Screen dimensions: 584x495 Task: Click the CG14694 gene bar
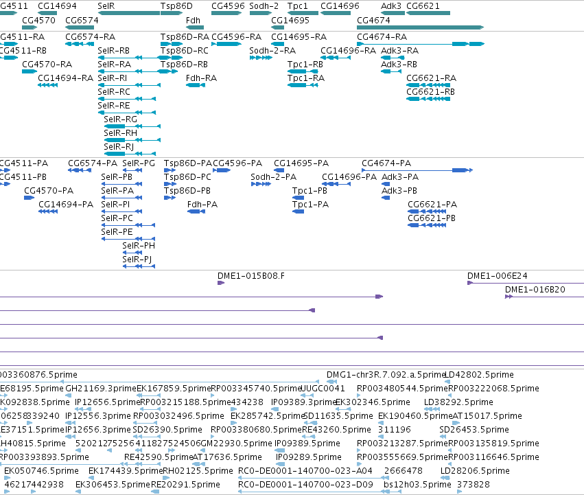point(47,13)
